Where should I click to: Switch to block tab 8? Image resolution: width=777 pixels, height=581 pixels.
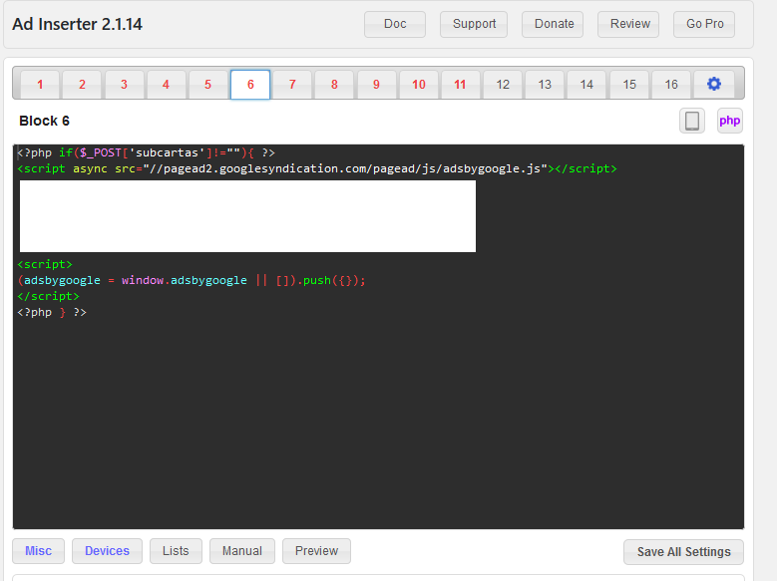[334, 84]
